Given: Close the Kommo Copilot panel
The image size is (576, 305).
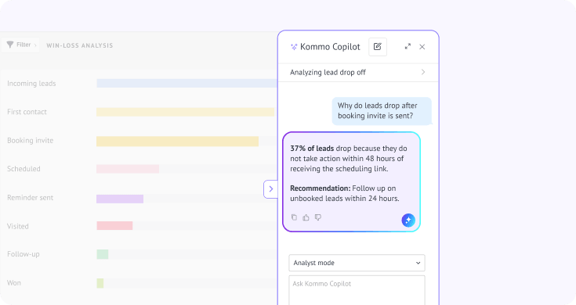Looking at the screenshot, I should click(422, 47).
